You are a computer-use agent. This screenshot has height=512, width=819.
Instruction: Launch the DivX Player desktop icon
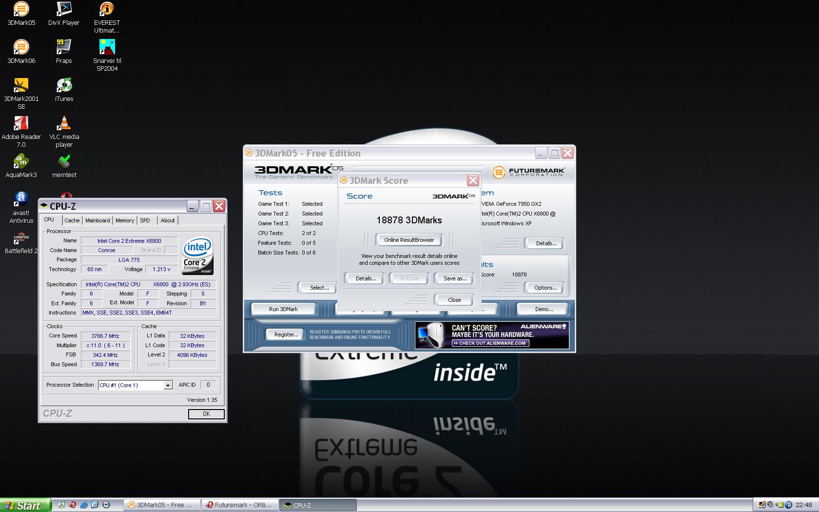tap(64, 14)
